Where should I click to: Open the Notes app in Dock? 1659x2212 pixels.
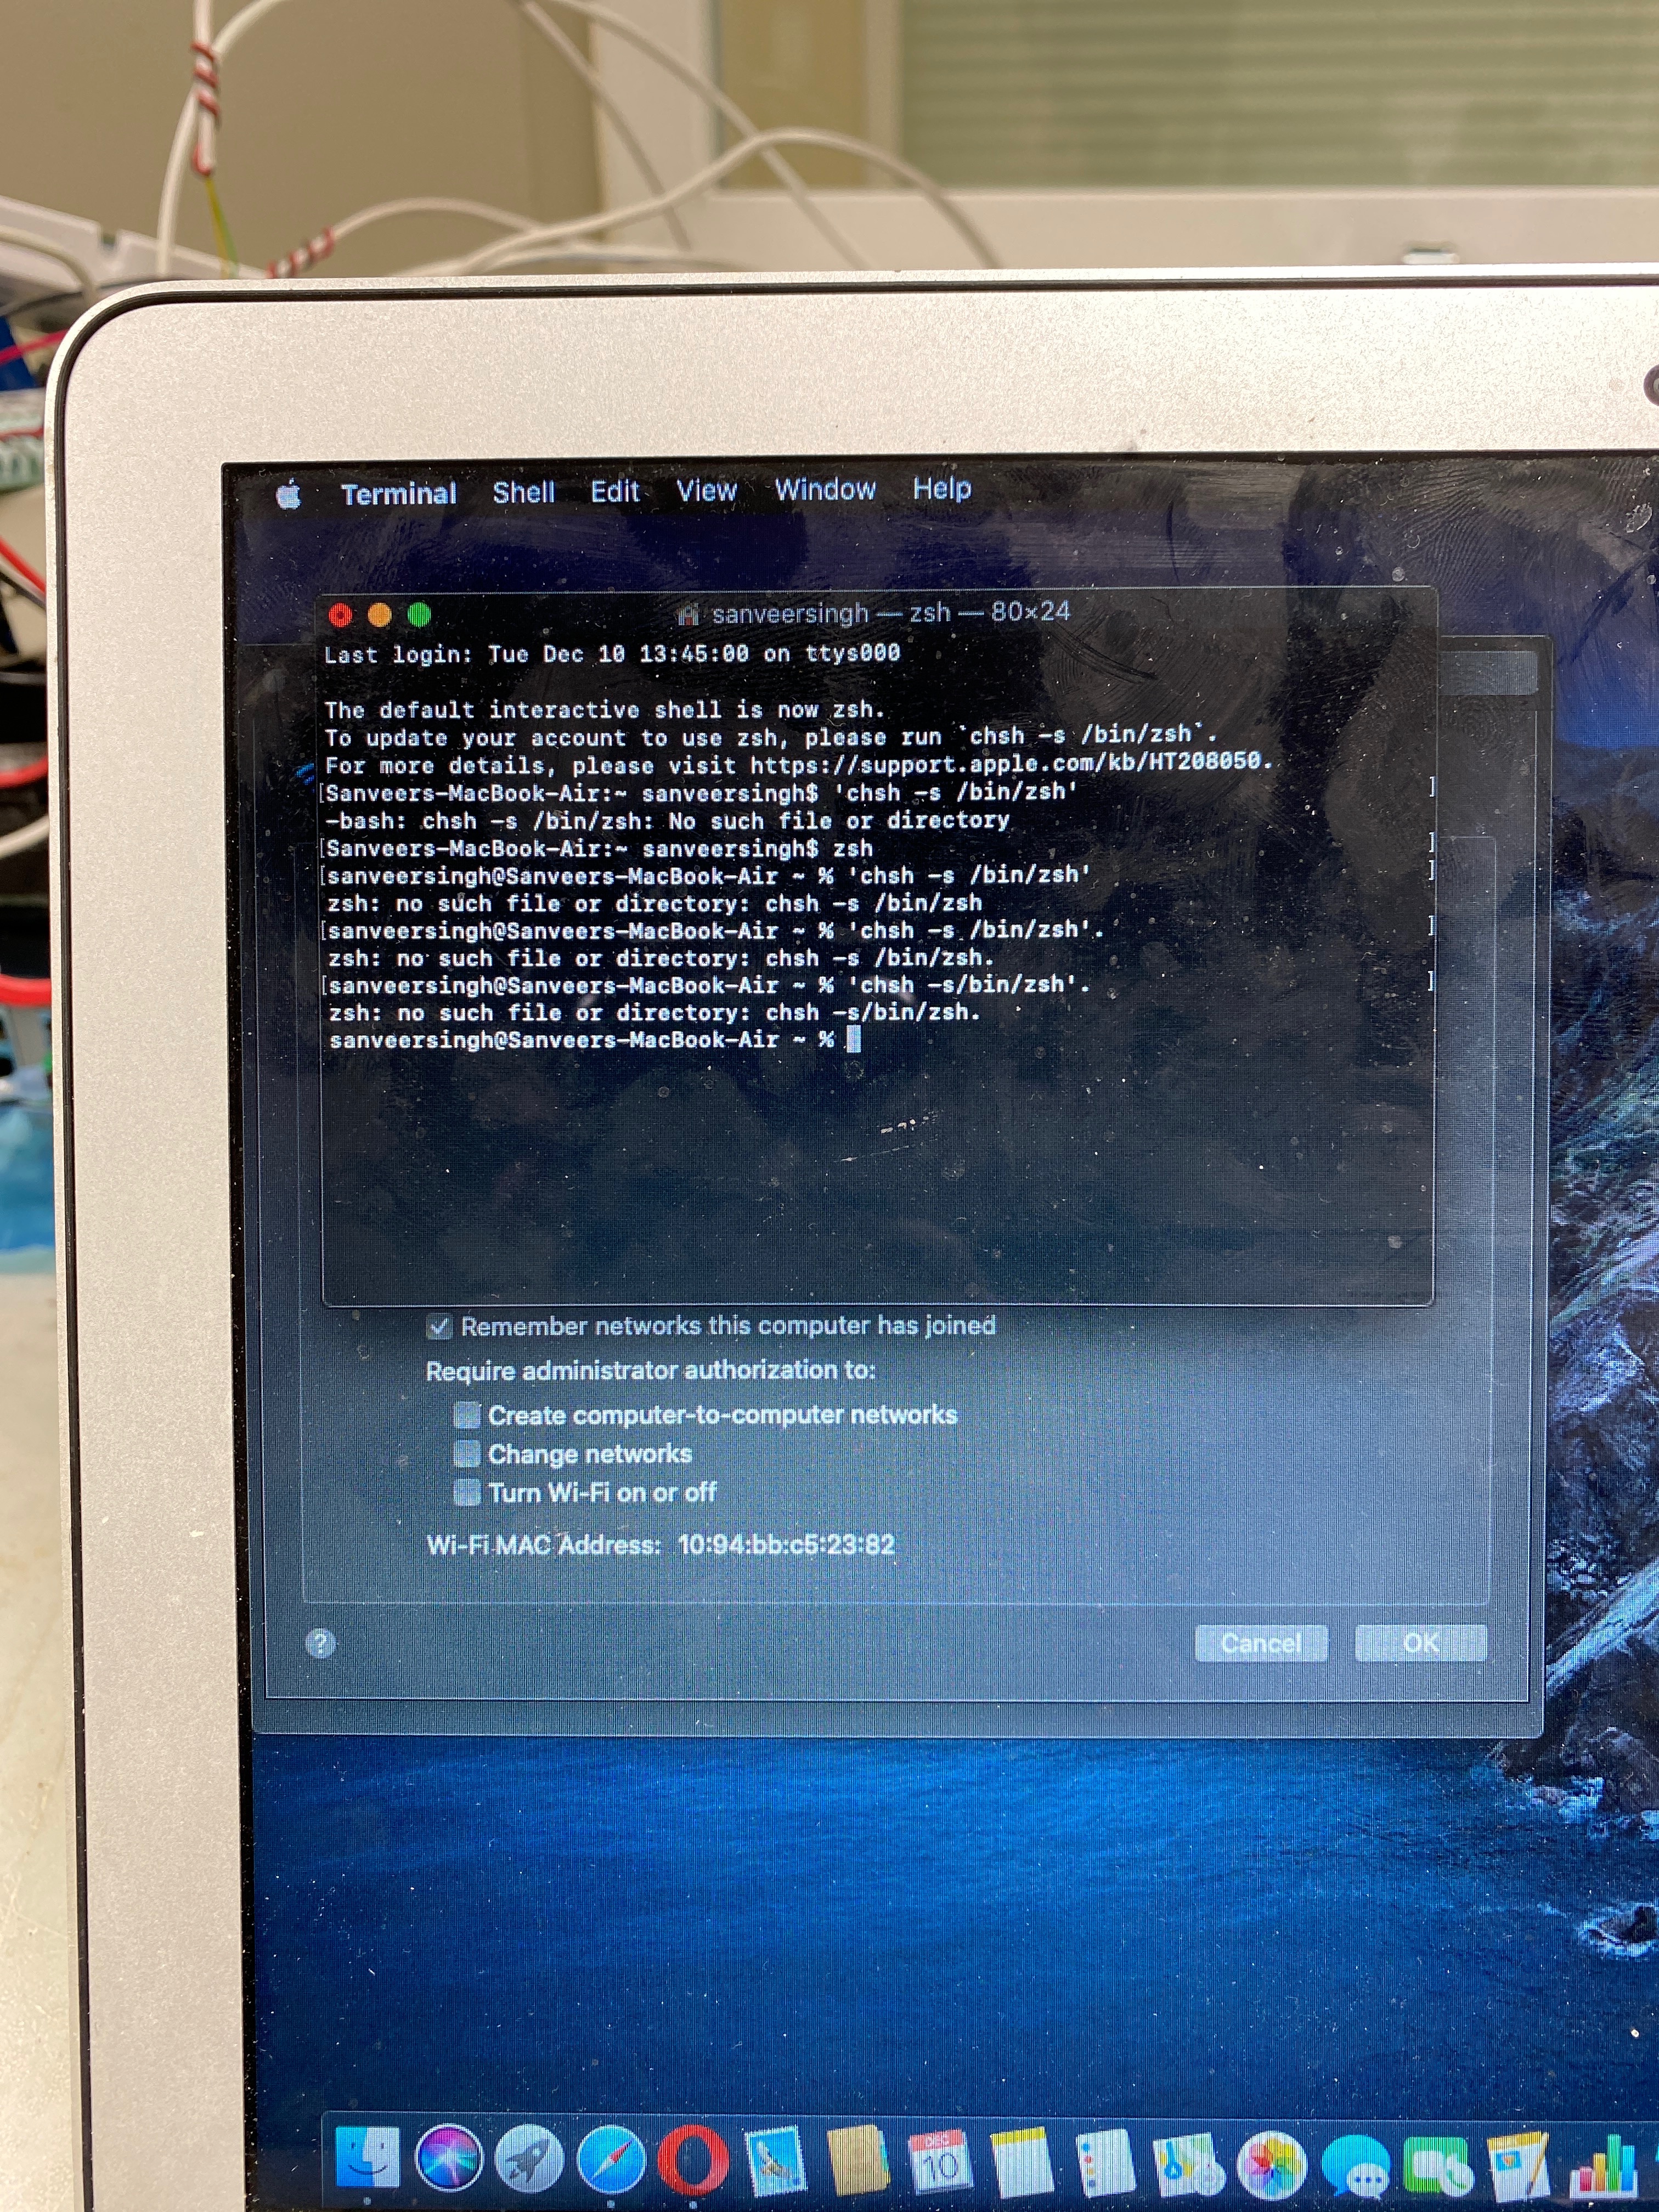tap(1022, 2163)
